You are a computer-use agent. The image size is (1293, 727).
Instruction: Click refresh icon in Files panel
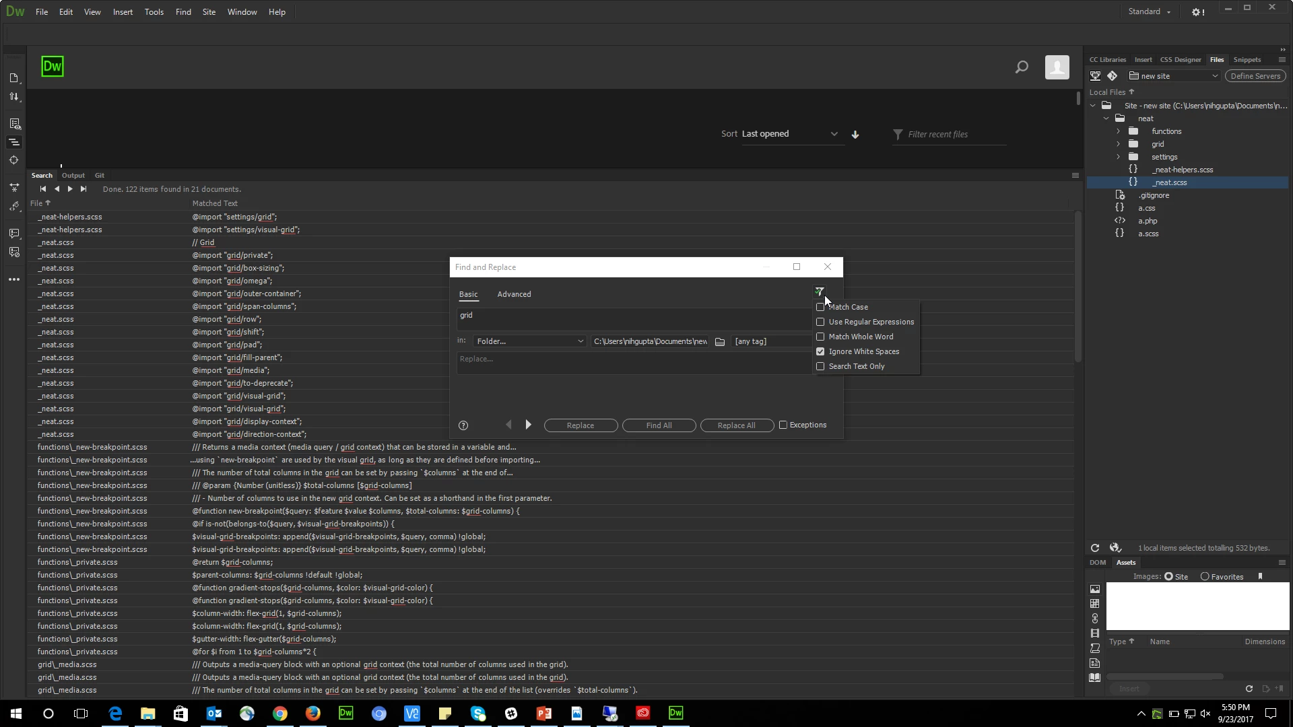point(1095,548)
